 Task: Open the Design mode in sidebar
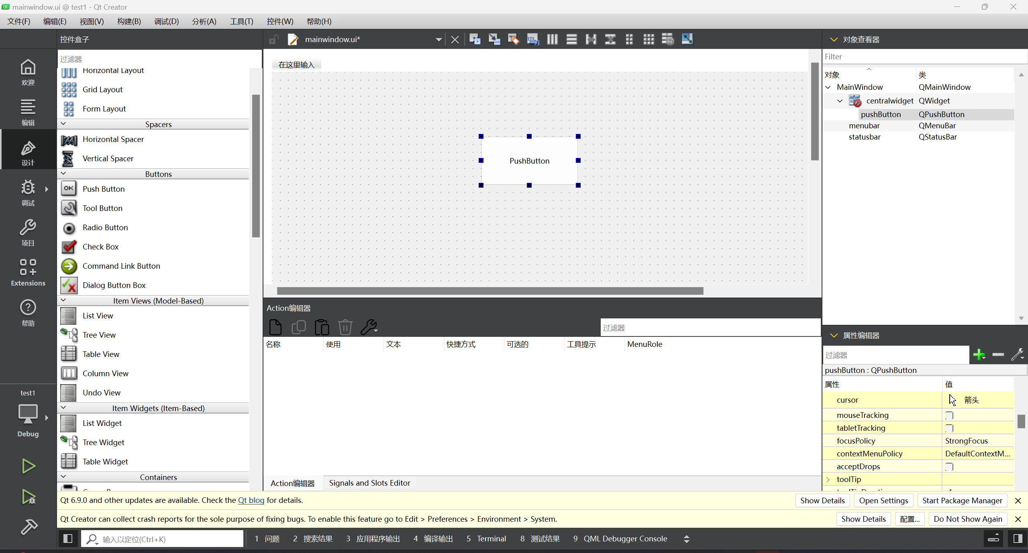point(28,153)
